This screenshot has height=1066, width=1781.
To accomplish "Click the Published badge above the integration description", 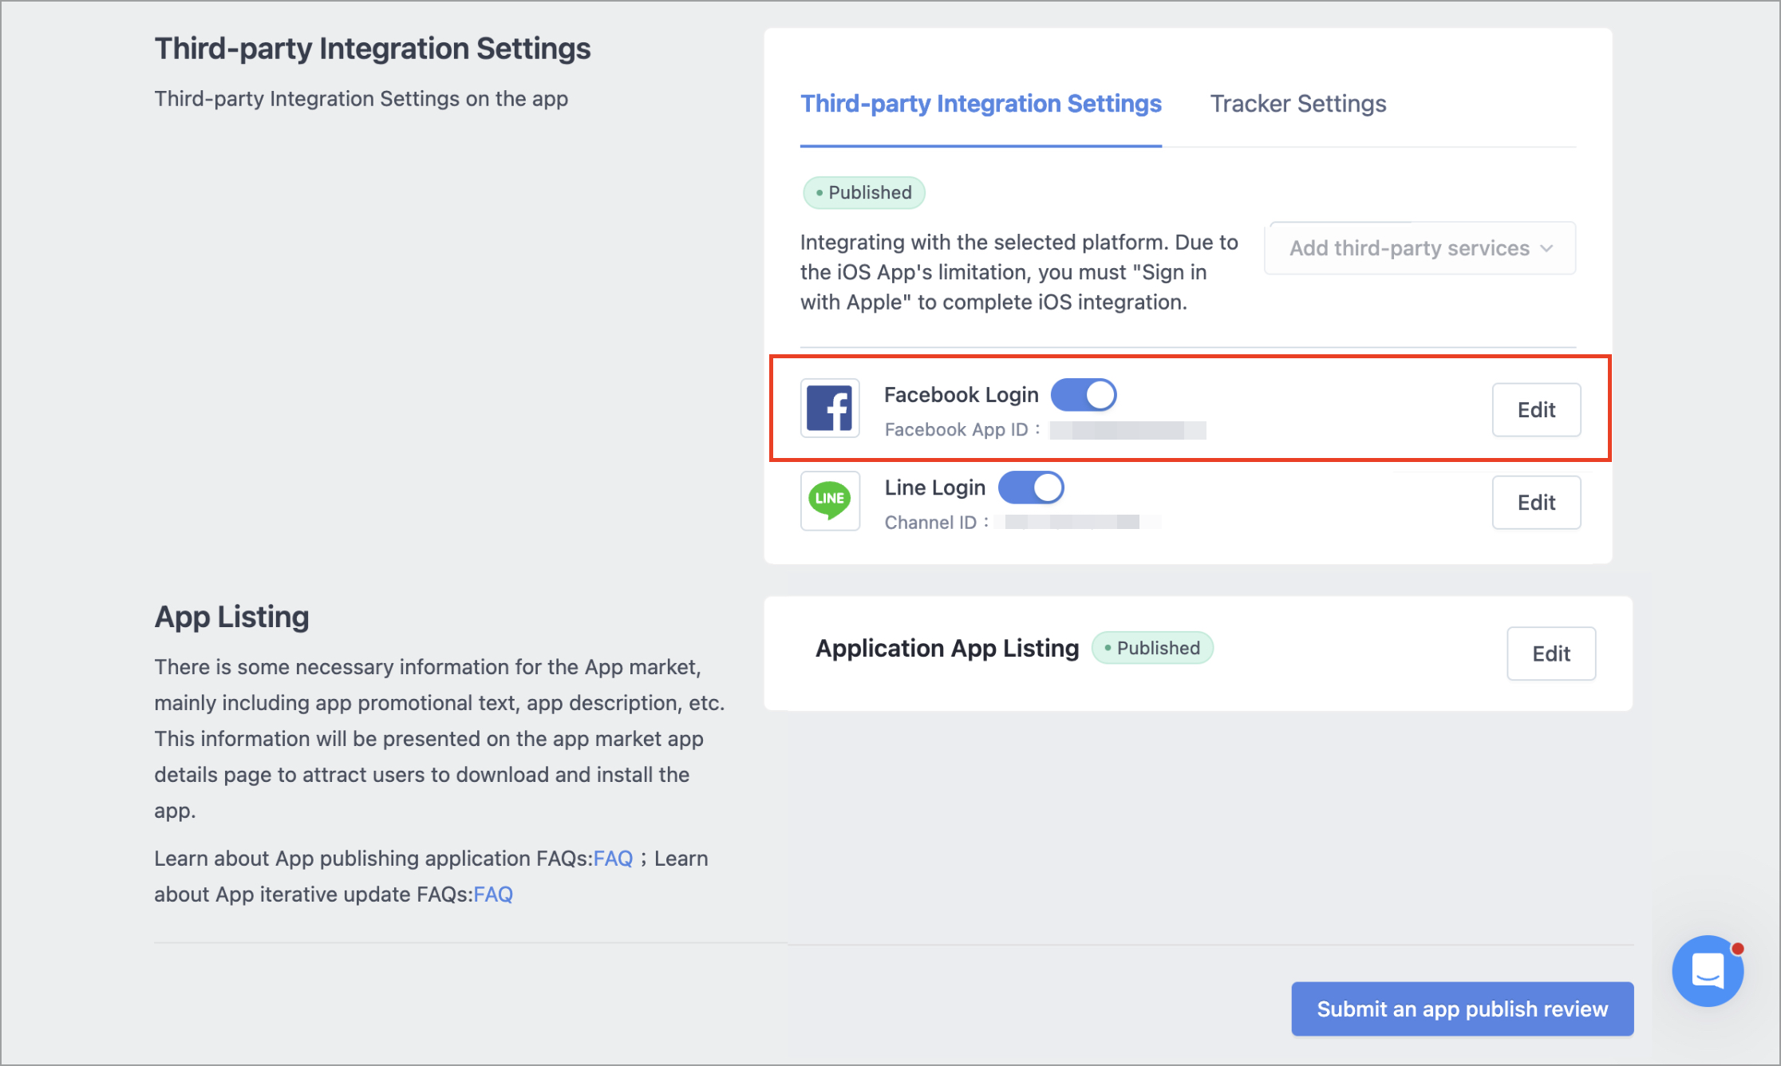I will coord(864,192).
